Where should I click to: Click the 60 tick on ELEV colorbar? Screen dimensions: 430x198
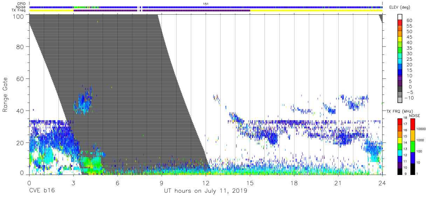click(x=409, y=21)
